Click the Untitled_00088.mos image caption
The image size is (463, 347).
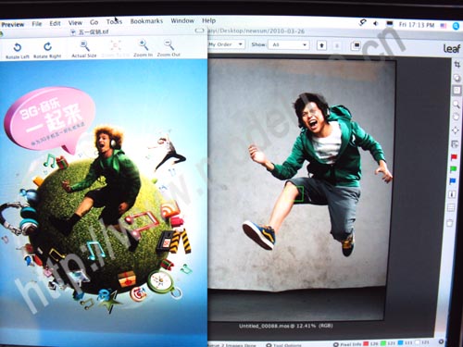click(285, 326)
